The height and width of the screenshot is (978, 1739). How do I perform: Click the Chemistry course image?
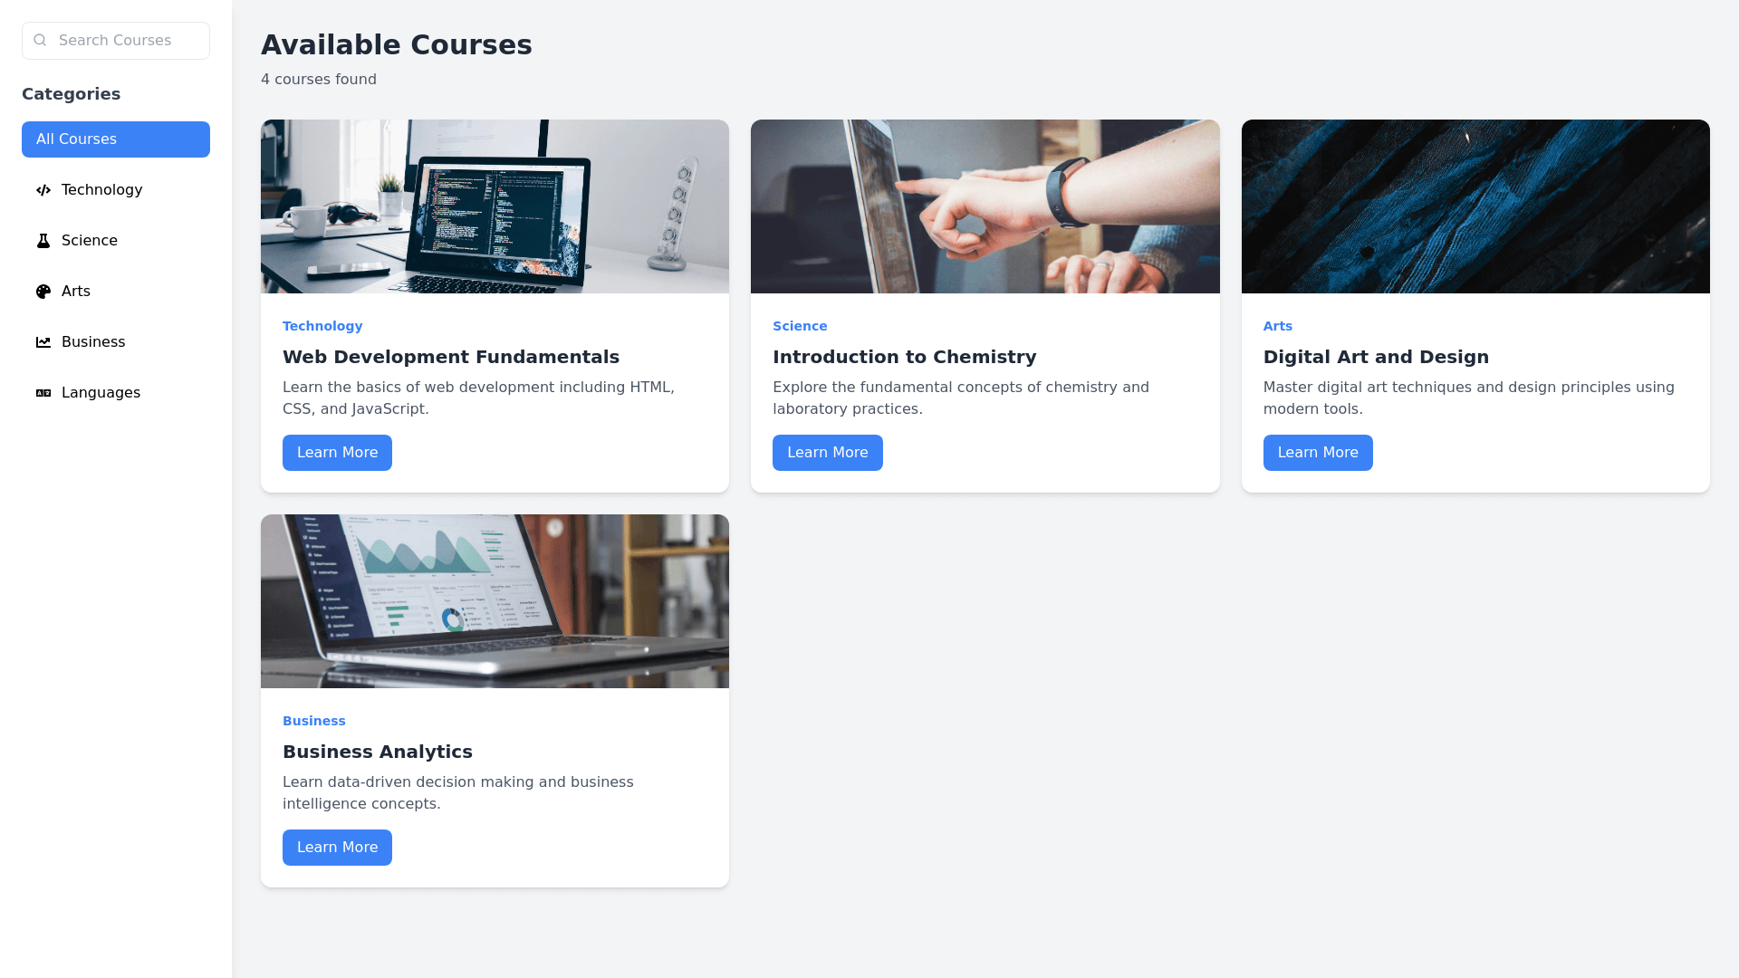985,206
